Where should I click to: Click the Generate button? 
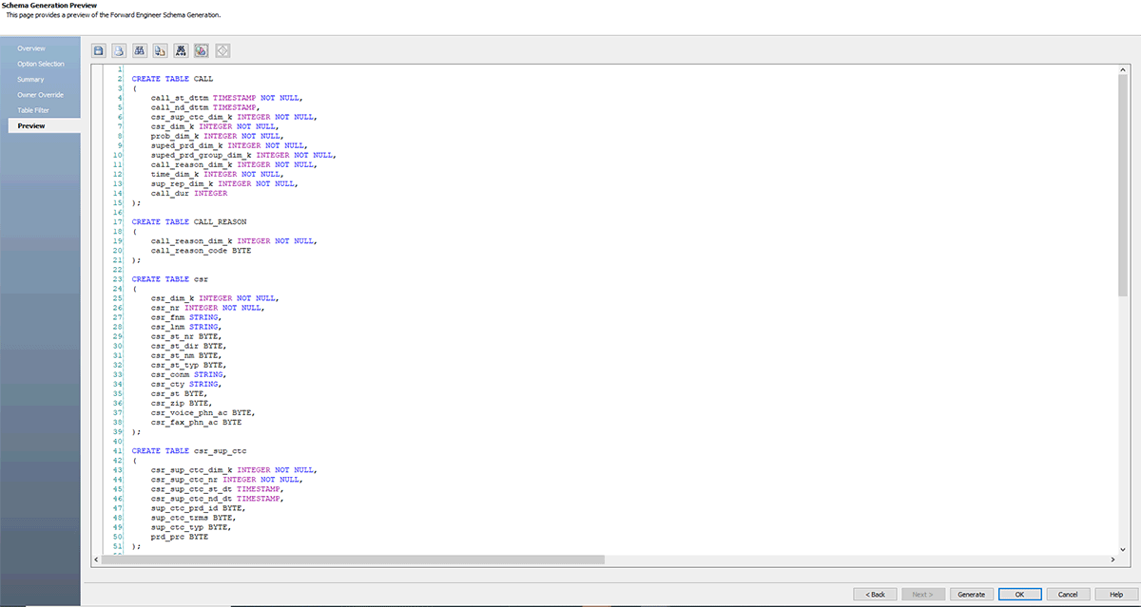pyautogui.click(x=971, y=594)
